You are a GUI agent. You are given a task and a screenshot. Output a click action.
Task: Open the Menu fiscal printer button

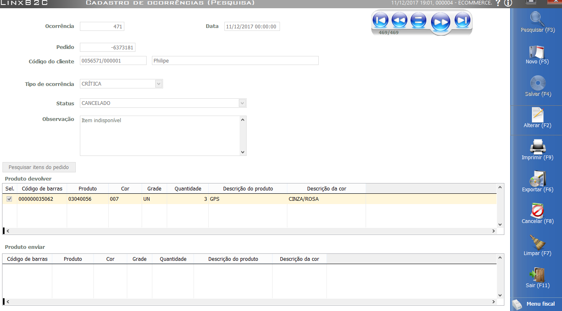coord(536,304)
